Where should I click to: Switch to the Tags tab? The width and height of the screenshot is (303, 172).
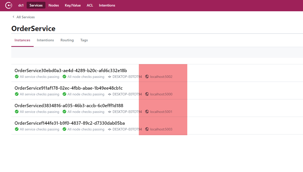[x=84, y=40]
